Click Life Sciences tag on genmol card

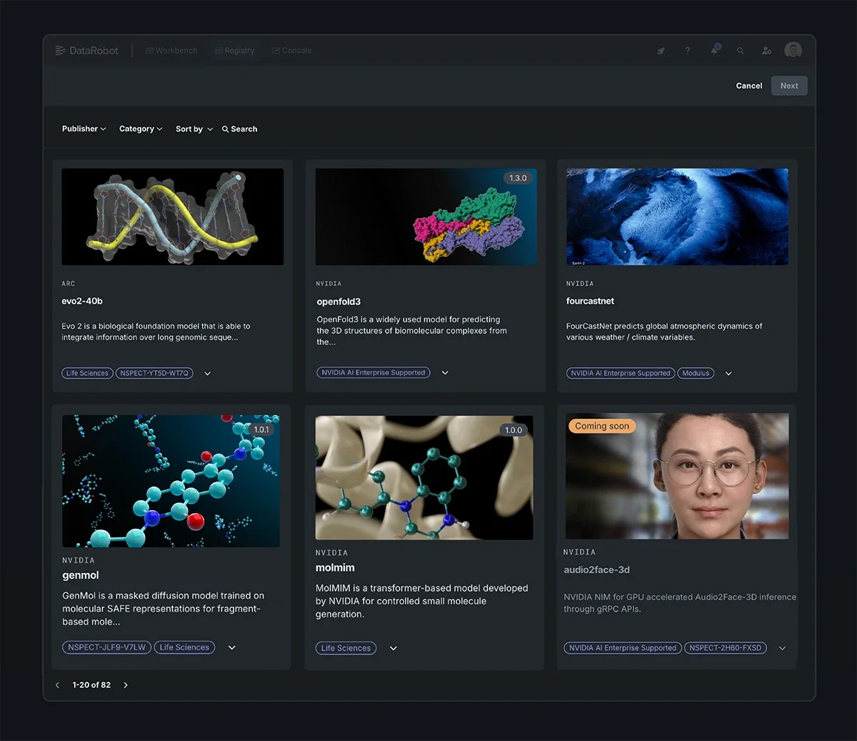184,647
